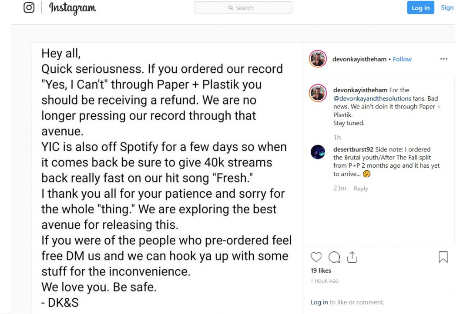Click the caption avatar of devonkayistheham
This screenshot has height=314, width=470.
pos(318,93)
